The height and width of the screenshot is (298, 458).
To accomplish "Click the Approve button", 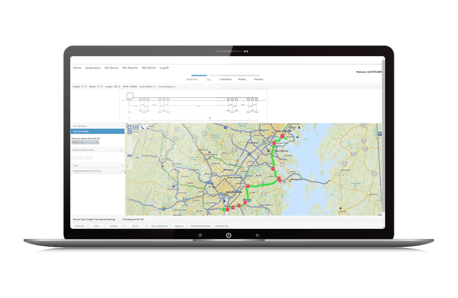I will [179, 226].
